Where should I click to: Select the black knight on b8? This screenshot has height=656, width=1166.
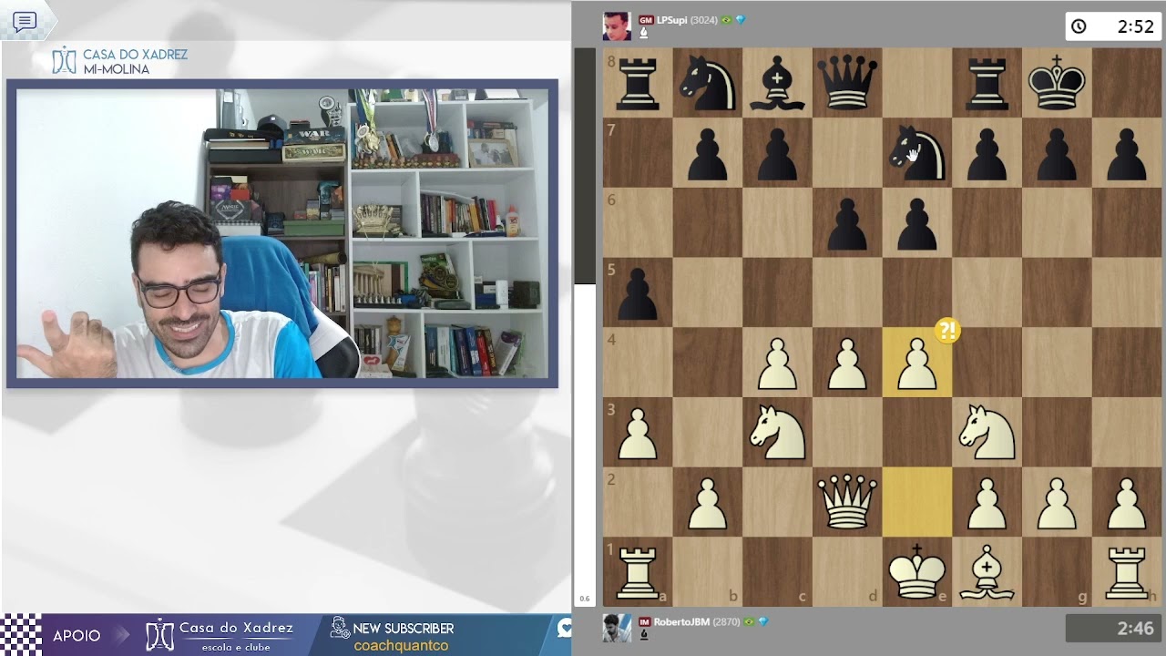coord(708,83)
